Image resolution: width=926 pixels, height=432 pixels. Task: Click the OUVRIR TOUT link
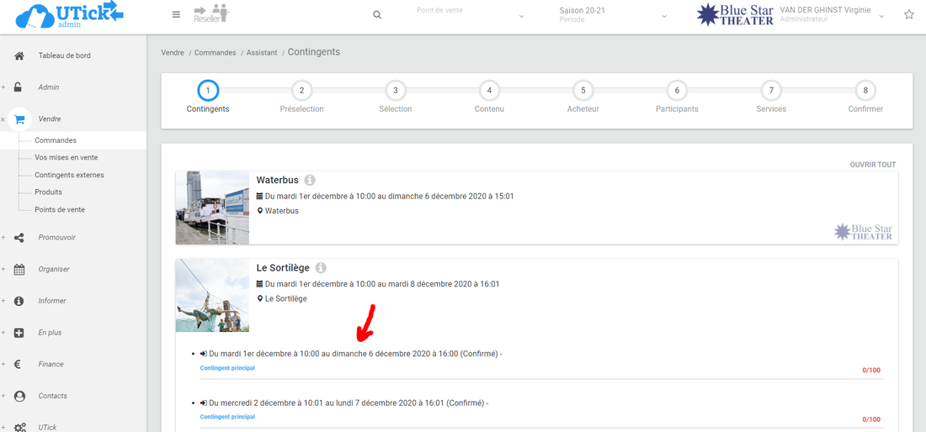pyautogui.click(x=872, y=165)
